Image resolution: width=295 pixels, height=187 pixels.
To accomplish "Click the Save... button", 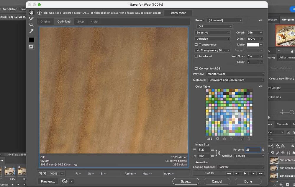I will coord(186,181).
